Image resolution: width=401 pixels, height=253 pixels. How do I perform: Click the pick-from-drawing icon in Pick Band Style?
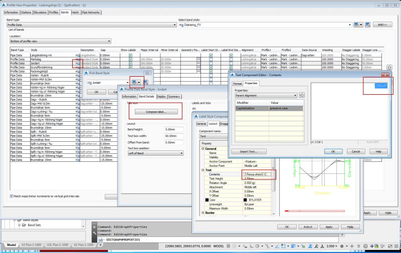point(145,82)
